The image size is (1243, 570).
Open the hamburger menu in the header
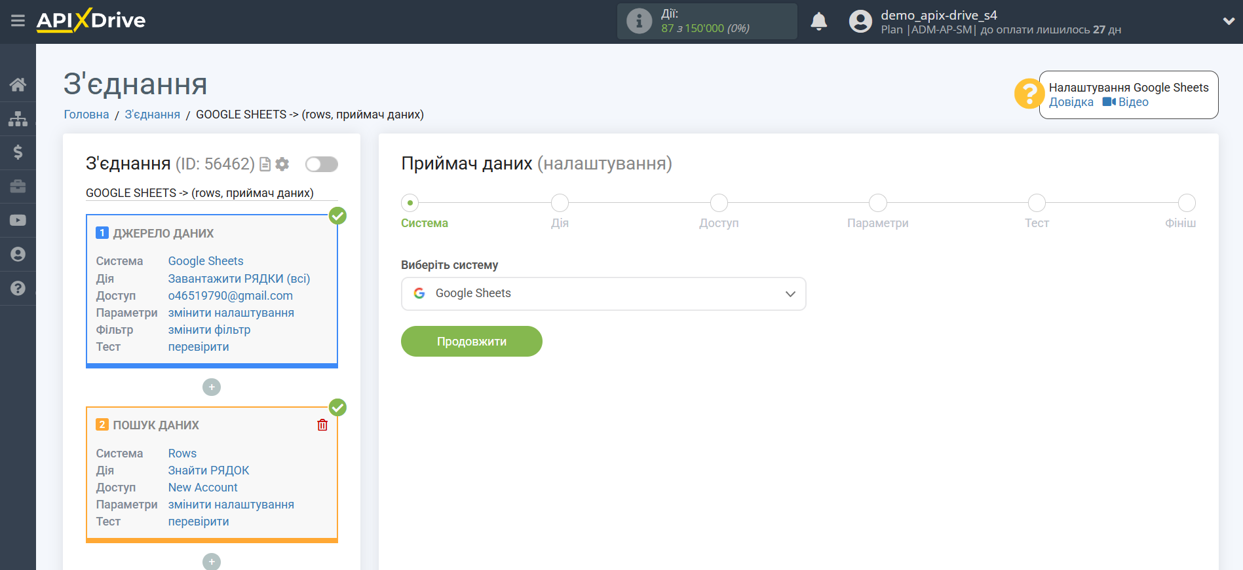click(18, 21)
